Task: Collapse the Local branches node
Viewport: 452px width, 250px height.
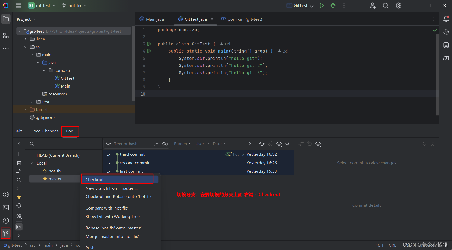Action: (x=32, y=163)
